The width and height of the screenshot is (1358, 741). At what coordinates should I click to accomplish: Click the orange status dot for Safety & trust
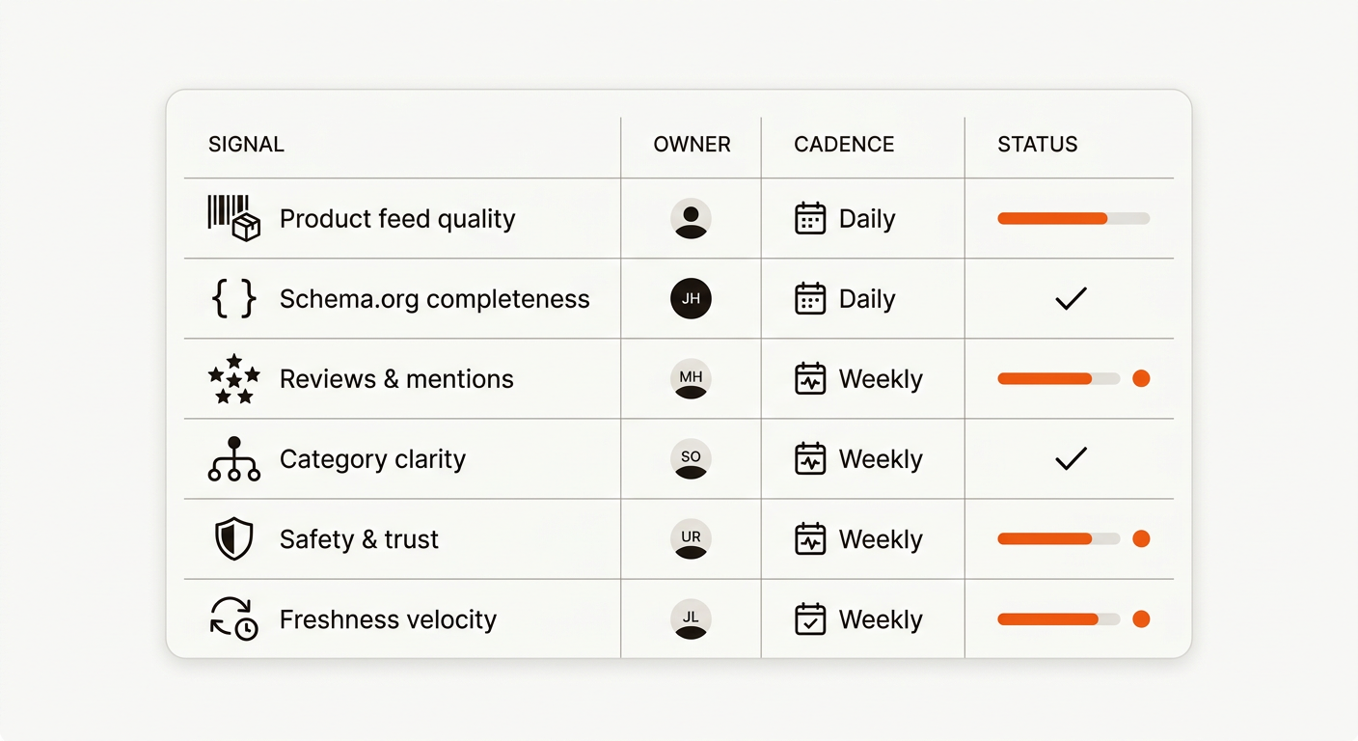(x=1141, y=539)
